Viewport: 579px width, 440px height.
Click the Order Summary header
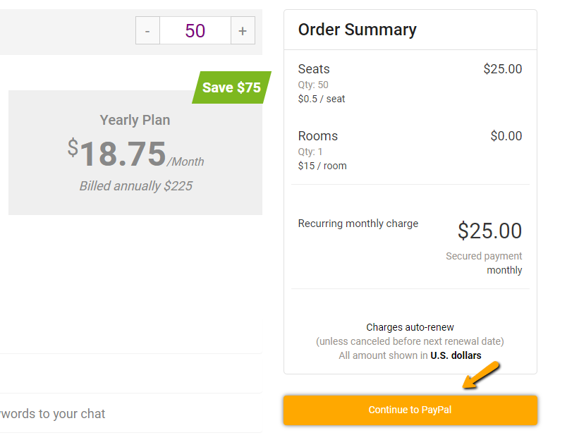click(x=357, y=30)
